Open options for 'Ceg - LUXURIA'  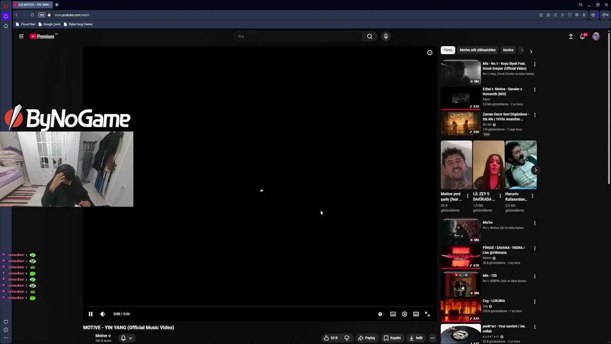click(535, 301)
